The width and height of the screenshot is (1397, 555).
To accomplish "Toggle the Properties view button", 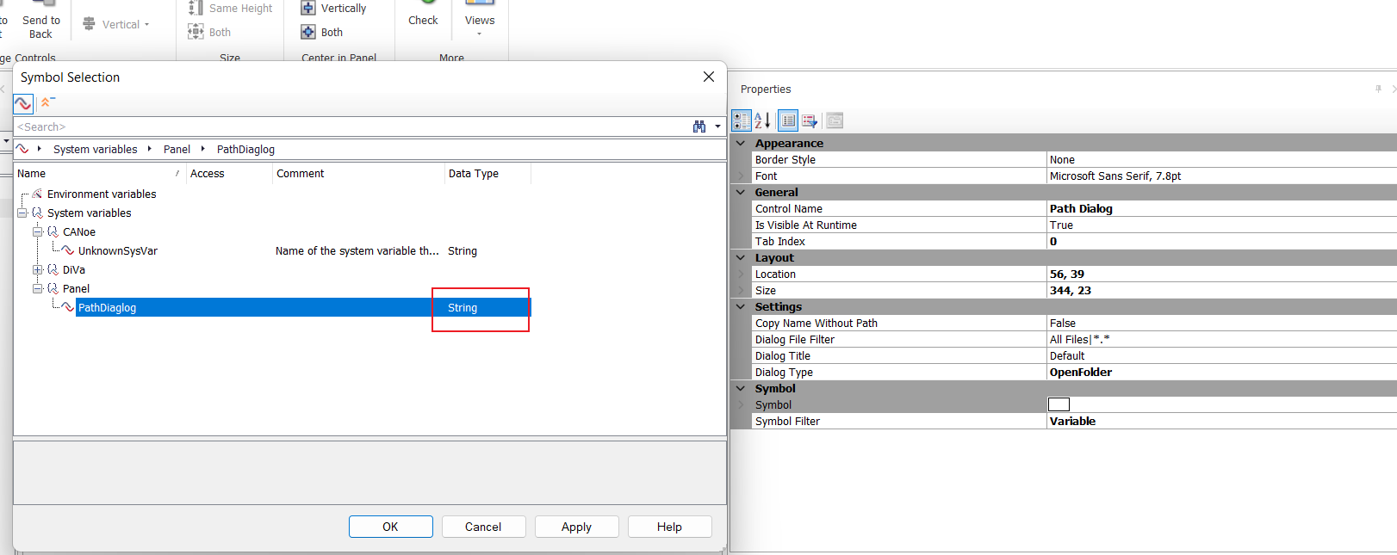I will 788,120.
